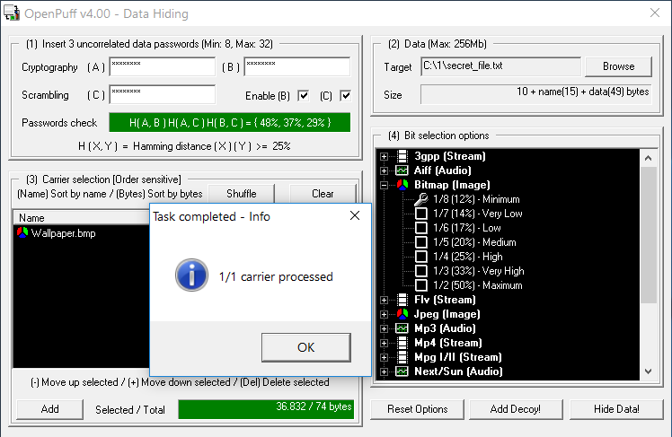This screenshot has width=672, height=437.
Task: Toggle the Enable (C) scrambling checkbox
Action: click(346, 96)
